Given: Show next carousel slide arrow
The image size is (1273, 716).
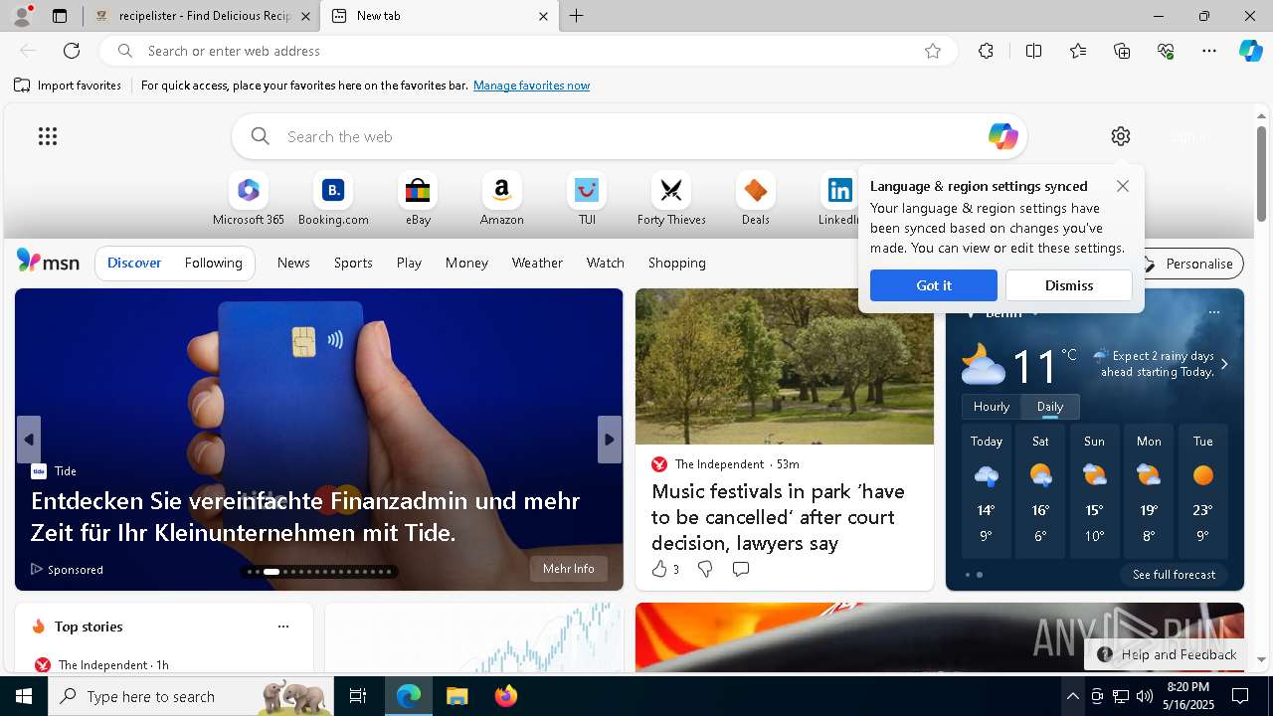Looking at the screenshot, I should click(x=610, y=440).
